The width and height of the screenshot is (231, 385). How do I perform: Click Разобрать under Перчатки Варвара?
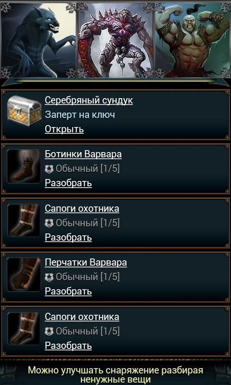click(x=68, y=292)
